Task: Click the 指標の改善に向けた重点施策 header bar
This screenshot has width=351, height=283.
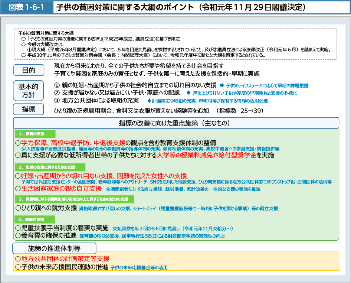Action: point(176,123)
